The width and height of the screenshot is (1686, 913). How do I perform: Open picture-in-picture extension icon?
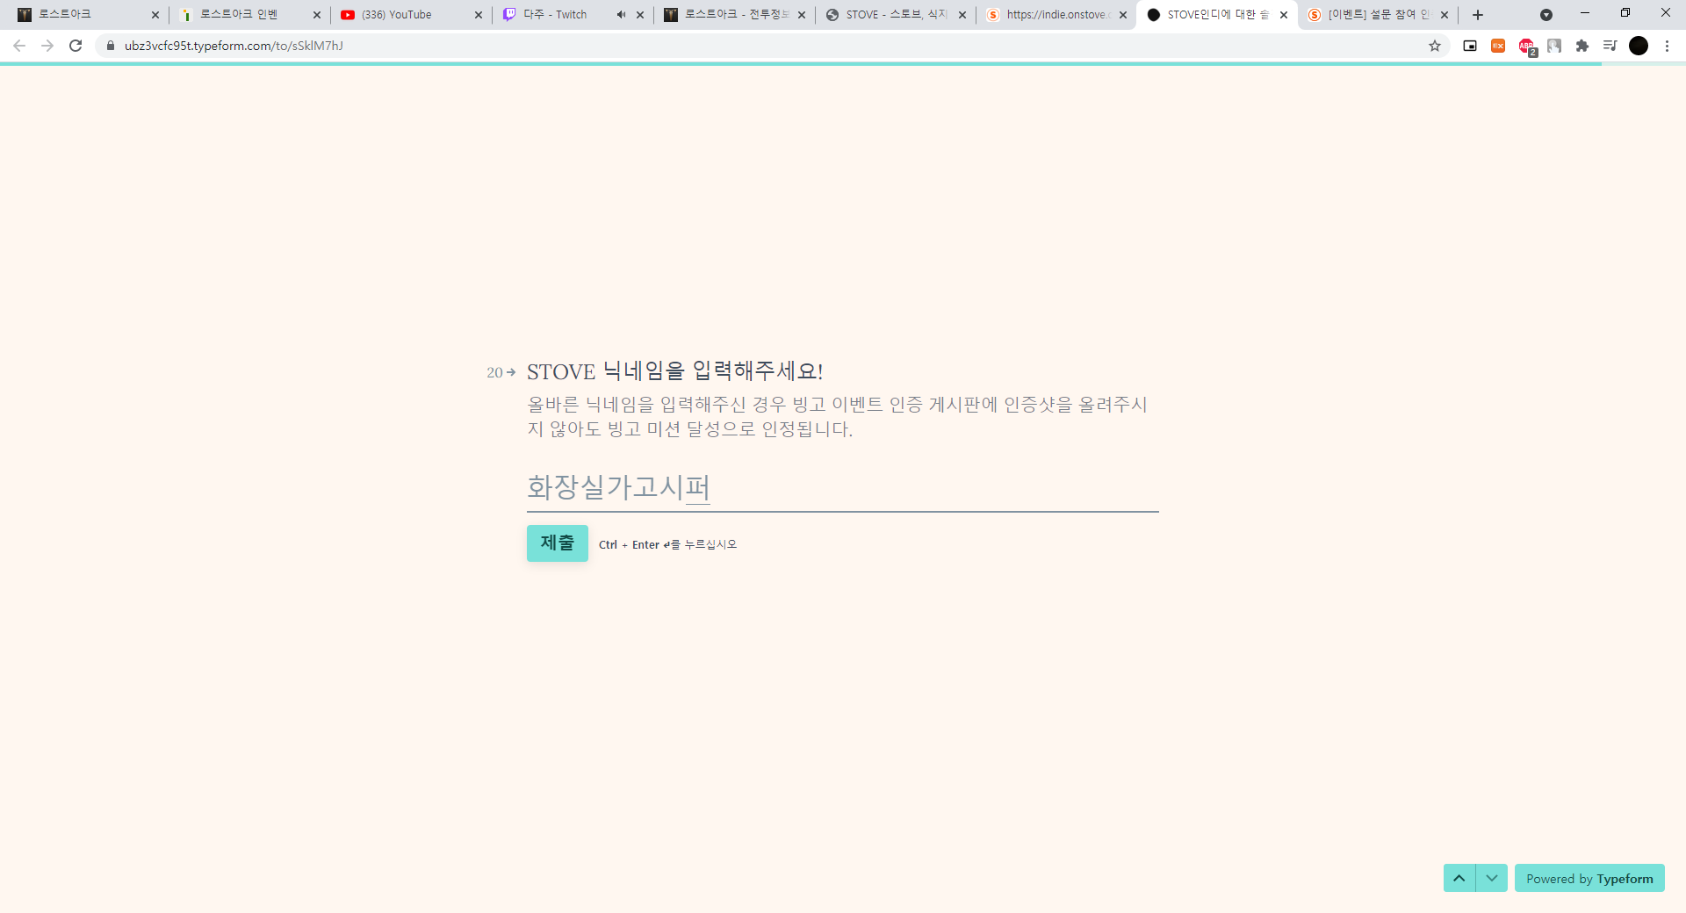1470,46
